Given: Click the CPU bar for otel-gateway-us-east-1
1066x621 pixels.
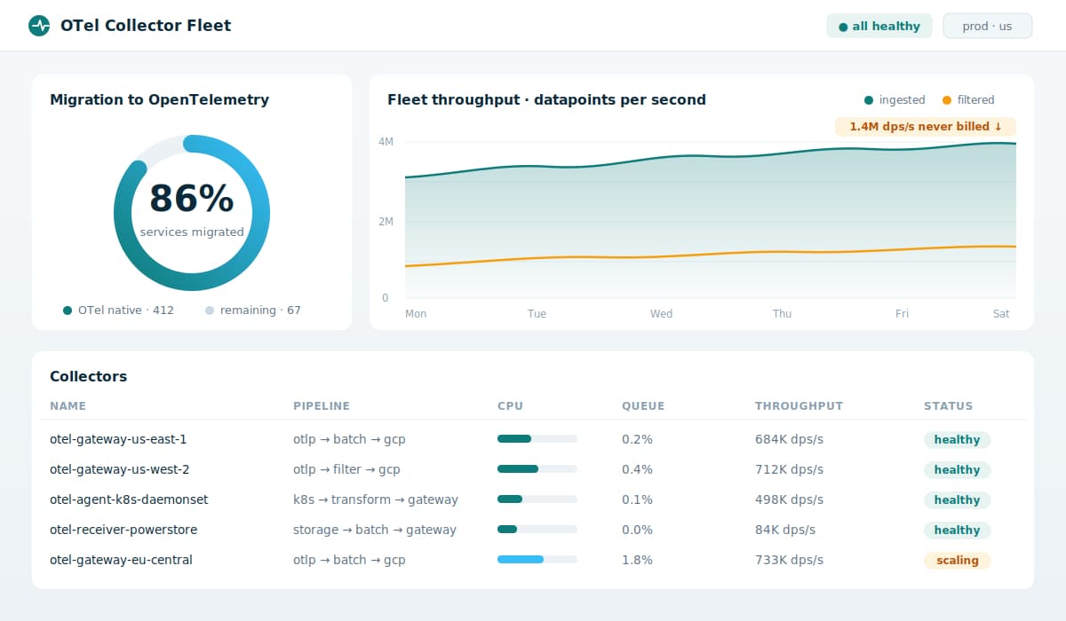Looking at the screenshot, I should click(537, 439).
